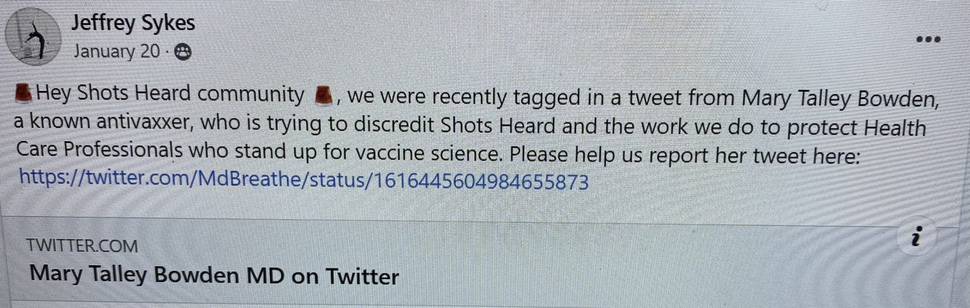Viewport: 970px width, 308px height.
Task: Click the TWITTER.COM source label
Action: coord(82,246)
